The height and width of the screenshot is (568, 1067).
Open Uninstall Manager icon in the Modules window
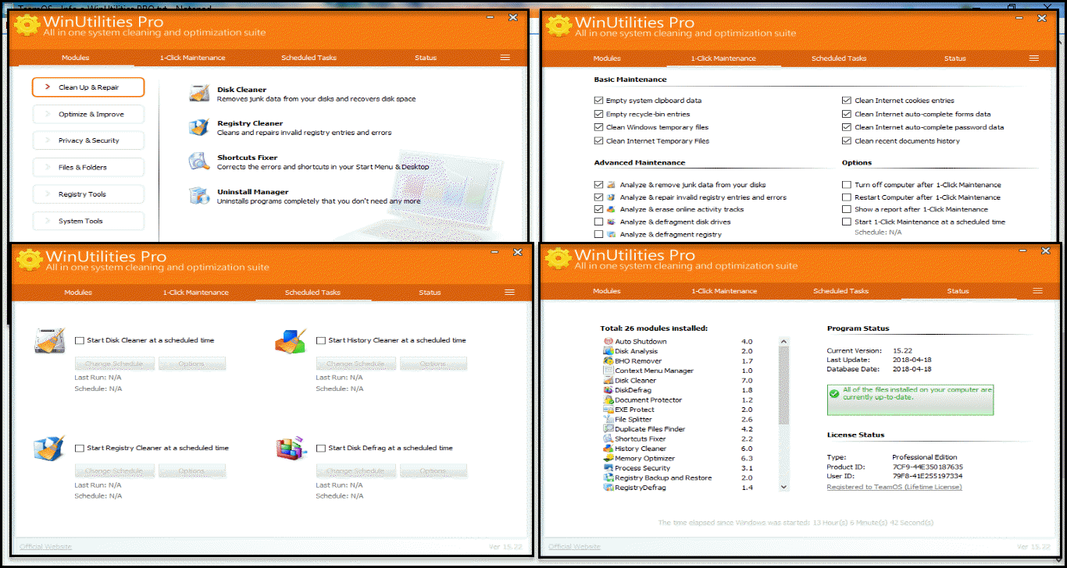pyautogui.click(x=198, y=196)
